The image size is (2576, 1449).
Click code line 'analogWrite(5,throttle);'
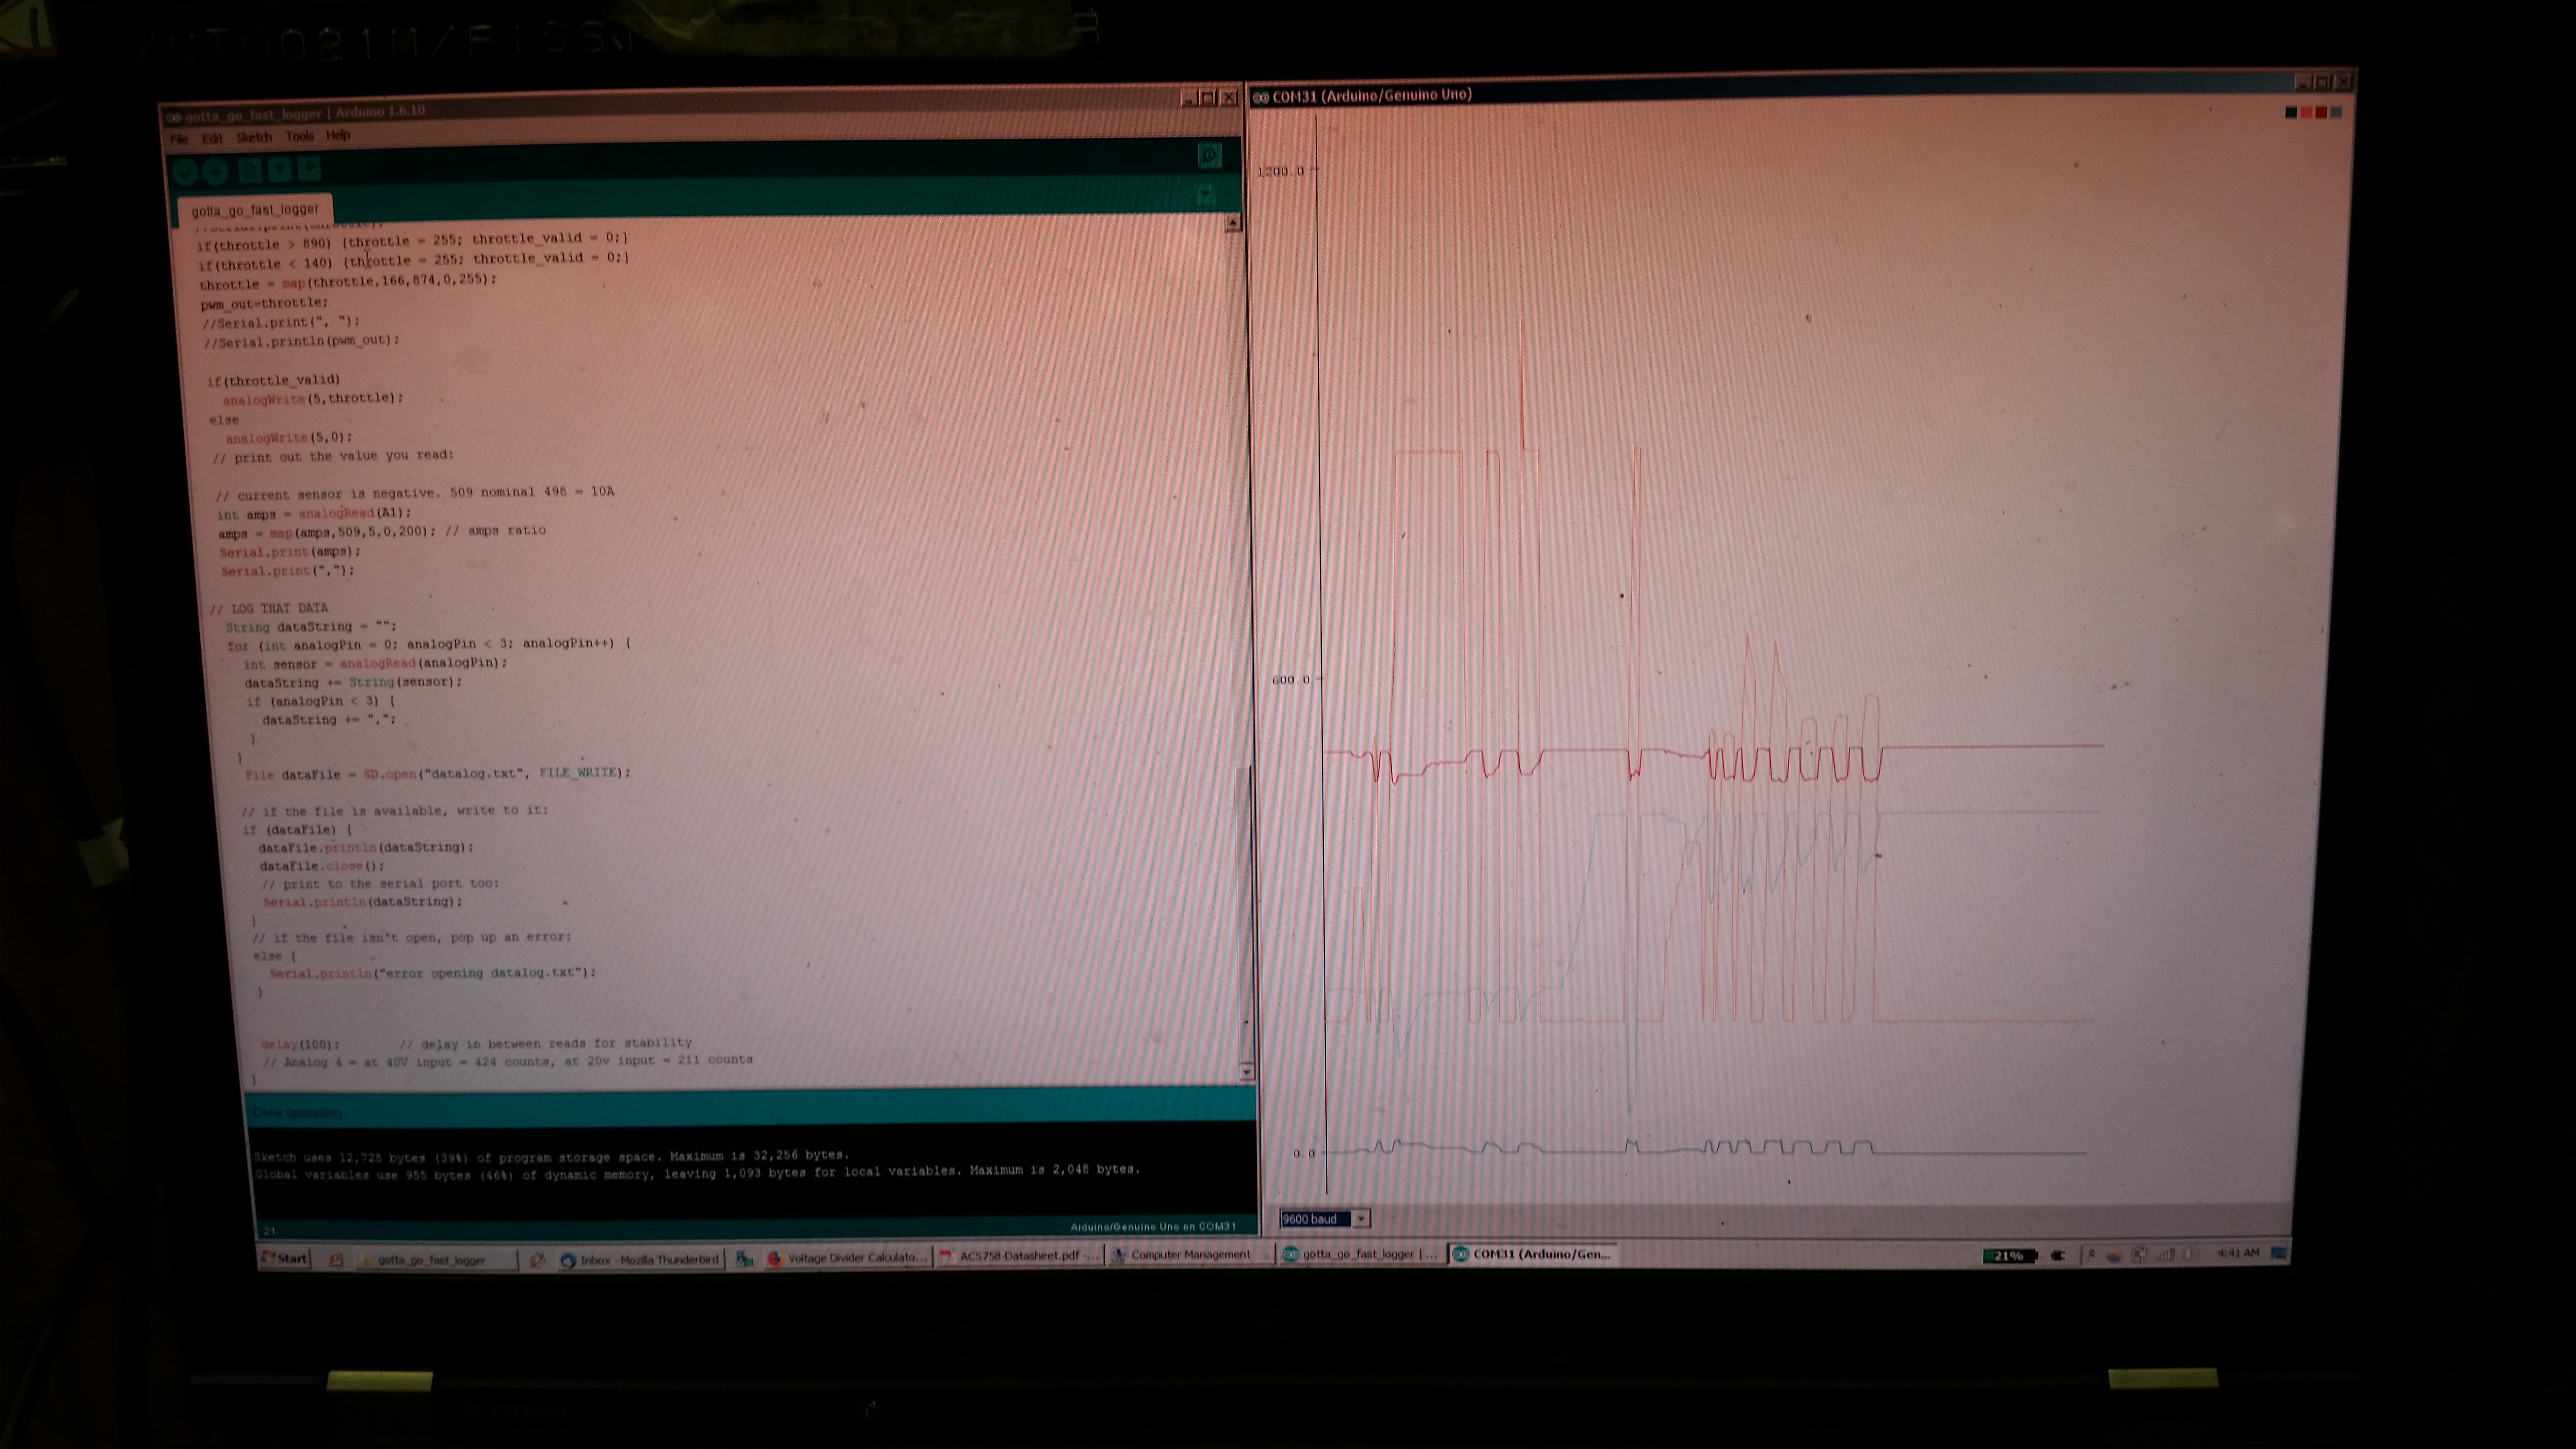(313, 399)
